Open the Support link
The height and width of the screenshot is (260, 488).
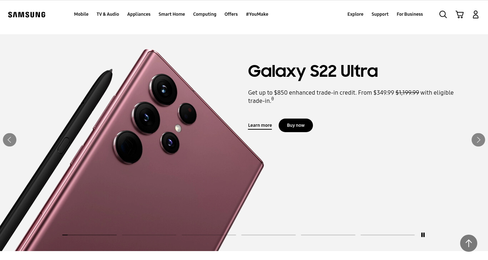(380, 14)
